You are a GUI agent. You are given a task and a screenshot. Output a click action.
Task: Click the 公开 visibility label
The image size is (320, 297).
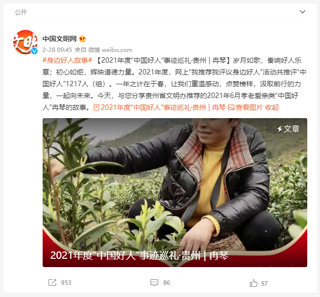point(21,12)
